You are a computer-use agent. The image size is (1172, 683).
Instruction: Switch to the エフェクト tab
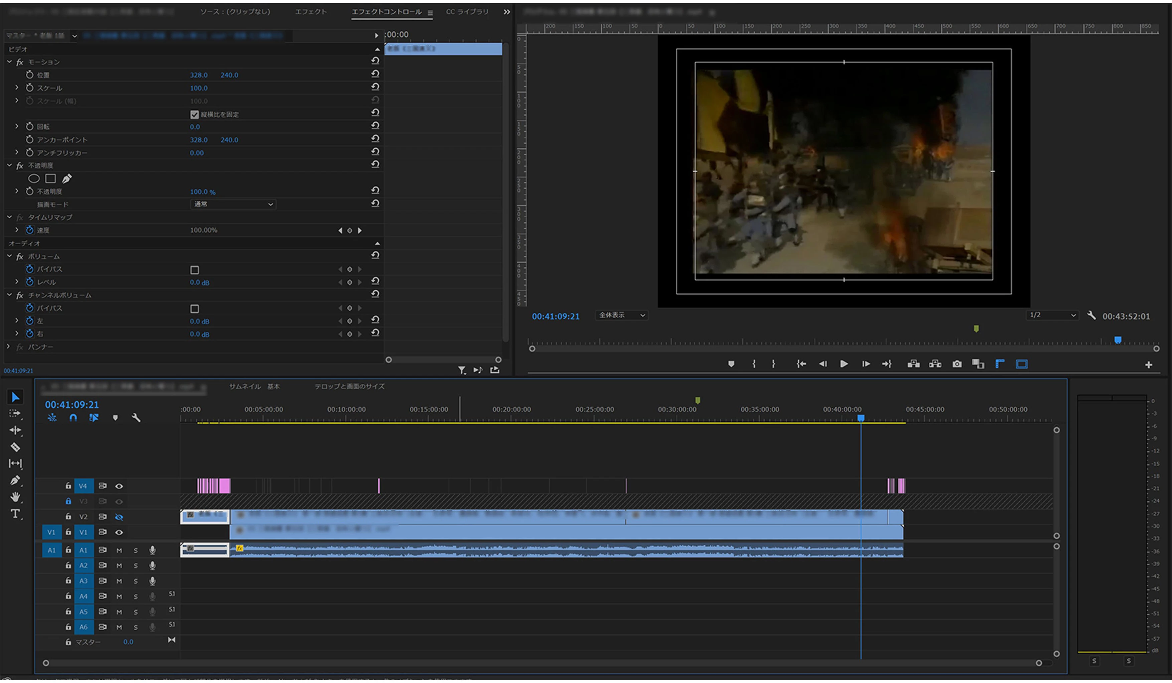pos(311,12)
